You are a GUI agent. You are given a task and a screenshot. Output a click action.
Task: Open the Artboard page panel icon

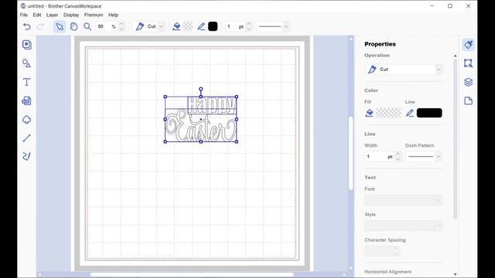click(x=469, y=101)
